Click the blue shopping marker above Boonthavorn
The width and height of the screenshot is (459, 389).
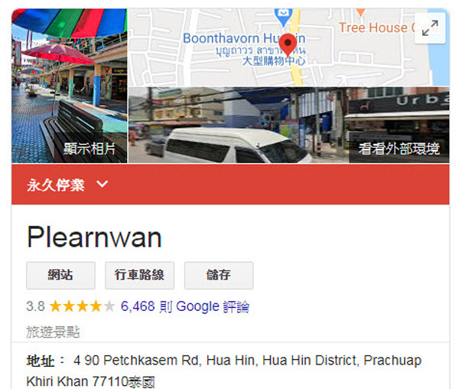[x=283, y=18]
